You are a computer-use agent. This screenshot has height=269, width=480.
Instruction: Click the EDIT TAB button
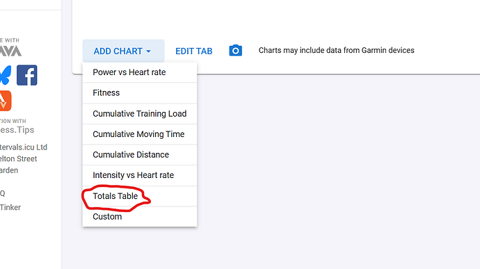click(x=194, y=51)
